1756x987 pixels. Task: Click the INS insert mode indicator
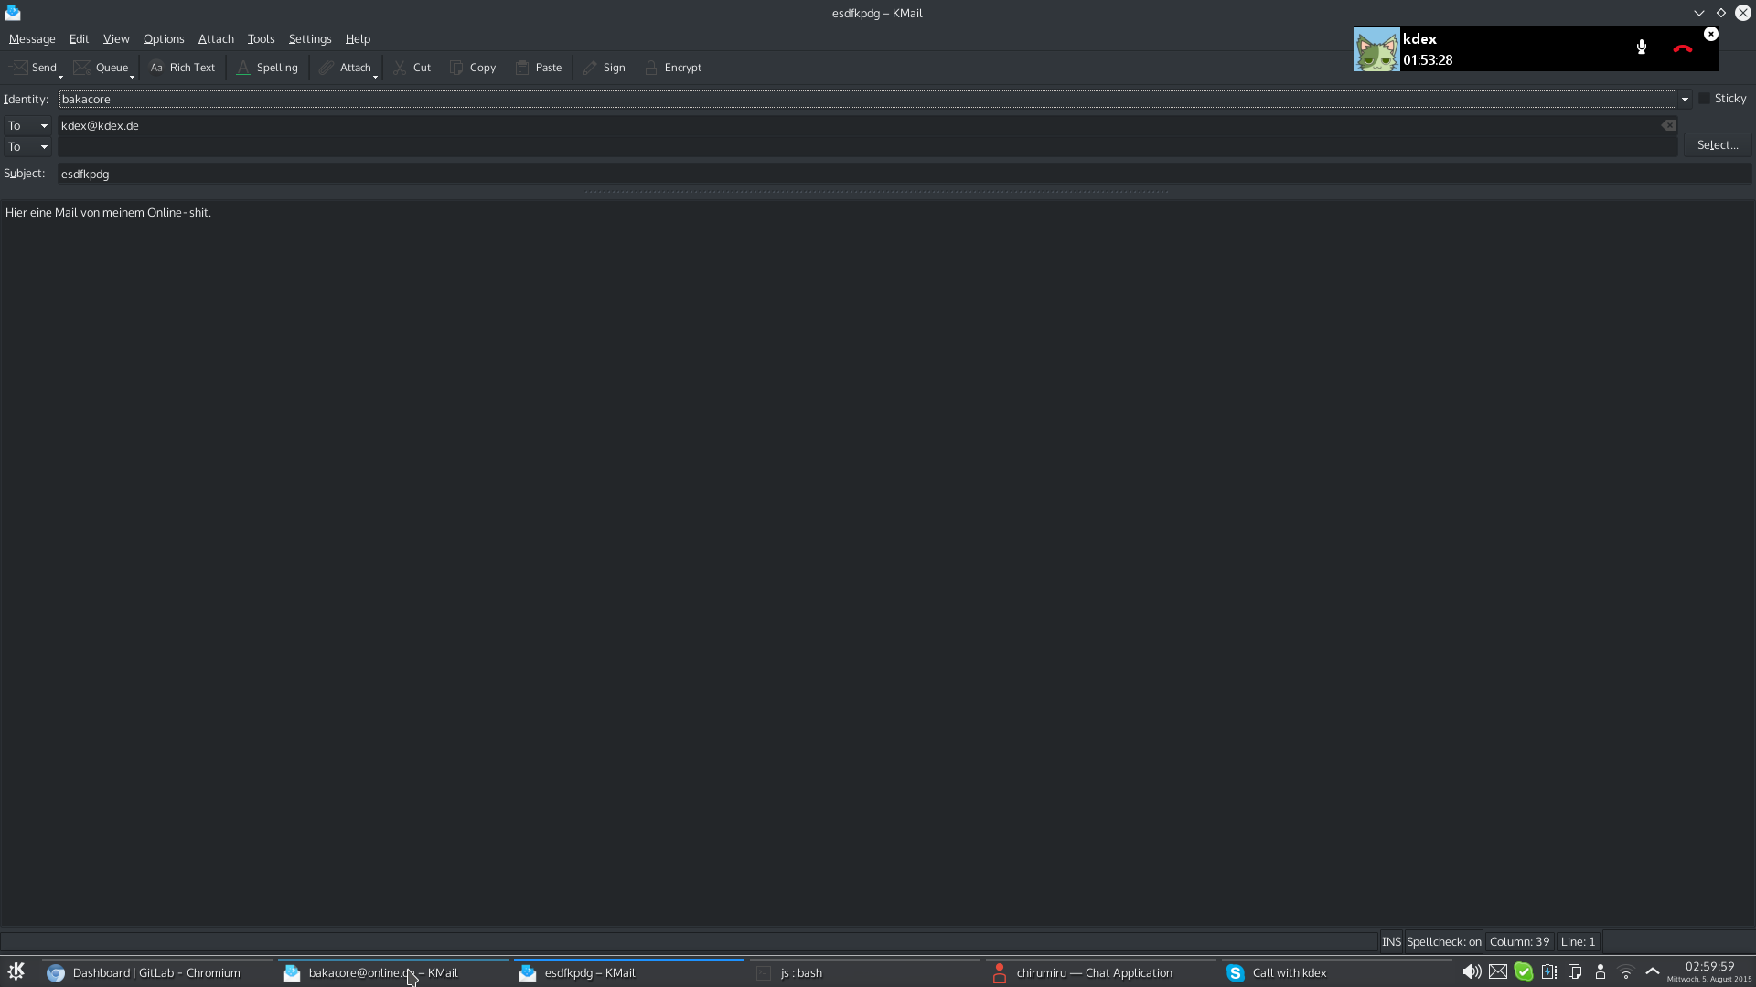coord(1391,942)
